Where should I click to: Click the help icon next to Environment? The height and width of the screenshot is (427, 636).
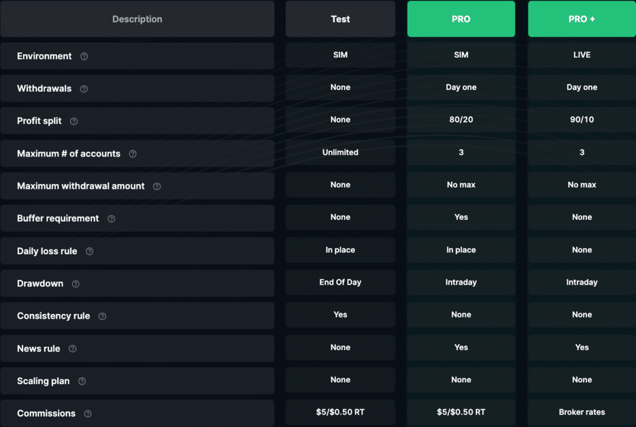click(x=84, y=56)
